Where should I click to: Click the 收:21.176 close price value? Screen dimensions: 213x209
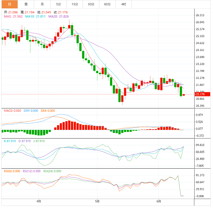(x=61, y=12)
